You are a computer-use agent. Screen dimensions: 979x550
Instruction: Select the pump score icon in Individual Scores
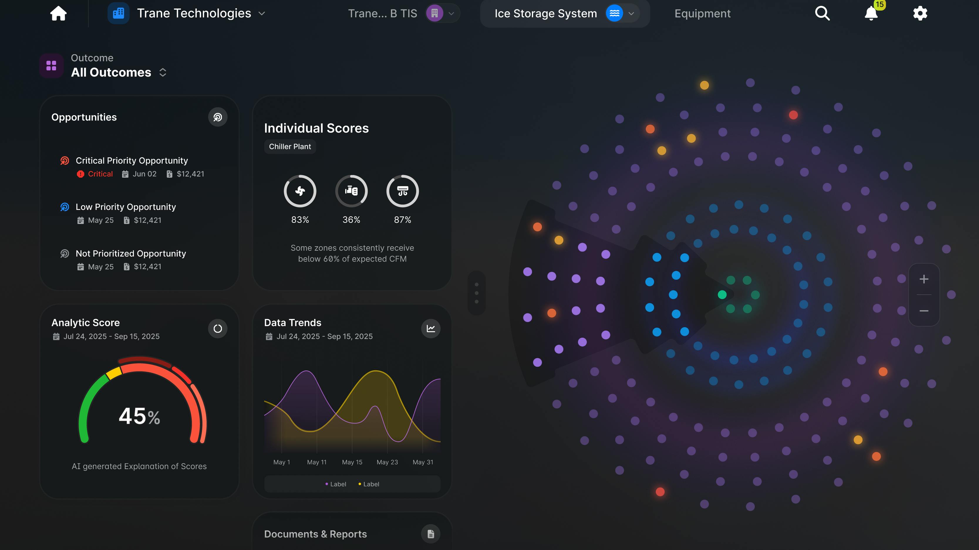(351, 191)
